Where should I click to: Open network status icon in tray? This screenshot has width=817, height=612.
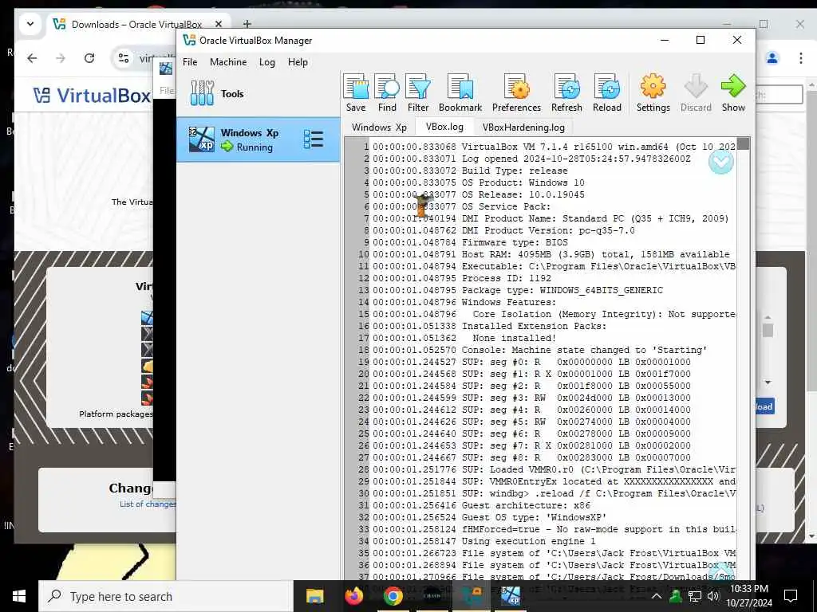point(695,596)
